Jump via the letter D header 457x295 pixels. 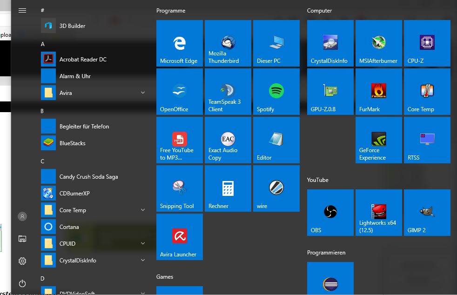[42, 278]
